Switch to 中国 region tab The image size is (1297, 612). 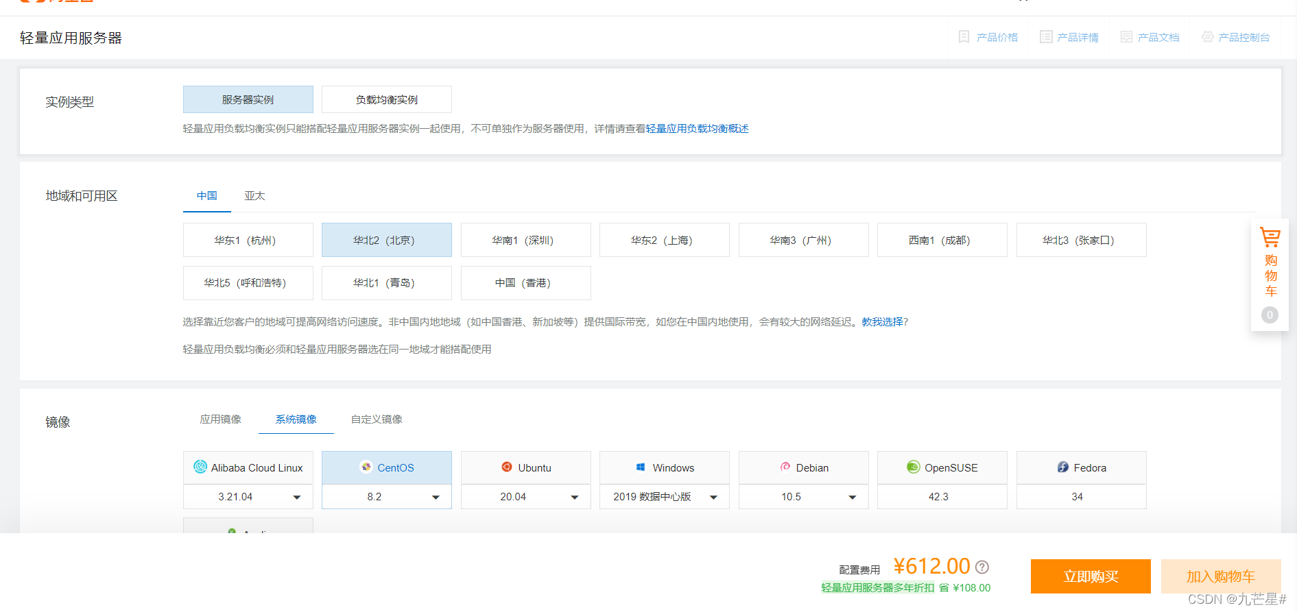207,196
